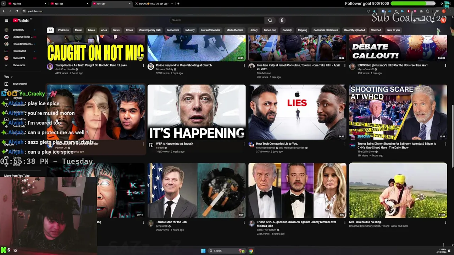Screen dimensions: 454x255
Task: Select the All filter chip
Action: tap(50, 30)
